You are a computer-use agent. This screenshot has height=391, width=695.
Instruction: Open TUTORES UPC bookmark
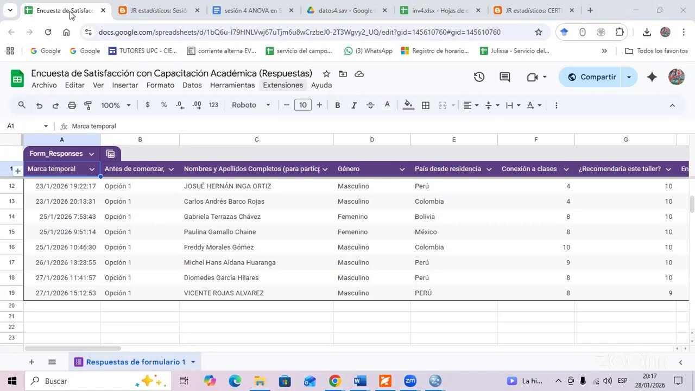143,51
